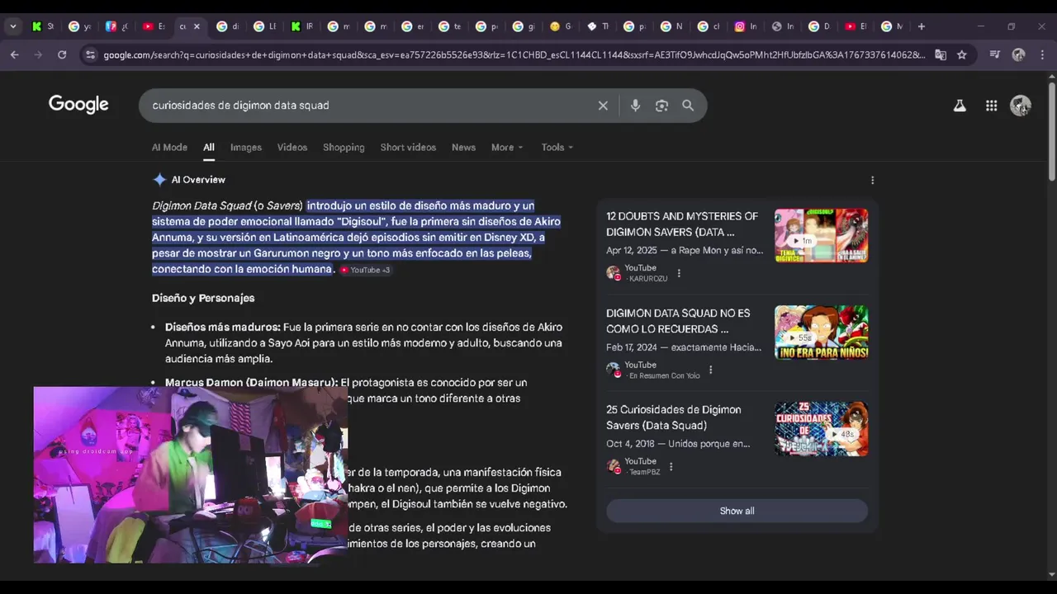Click 'Marcus Damon (Daimon Masaru):' bold text
The image size is (1057, 594).
click(x=251, y=383)
